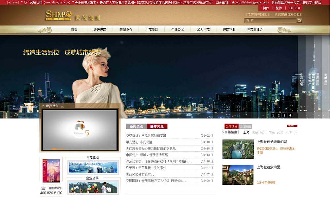Image resolution: width=330 pixels, height=198 pixels.
Task: Open 世茂房产[HK813] stock link
Action: pyautogui.click(x=257, y=15)
